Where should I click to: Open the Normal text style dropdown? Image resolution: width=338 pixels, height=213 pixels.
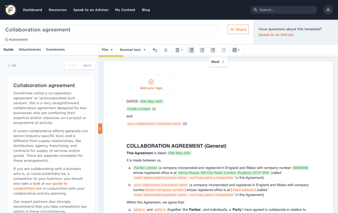click(133, 50)
